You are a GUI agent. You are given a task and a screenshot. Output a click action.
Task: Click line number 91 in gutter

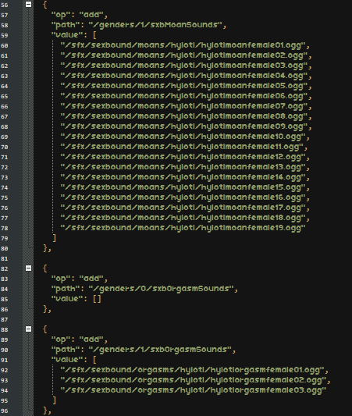coord(5,361)
